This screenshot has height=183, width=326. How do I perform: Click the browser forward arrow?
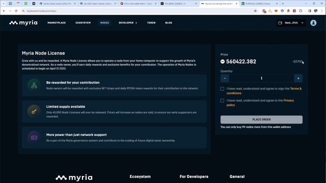pos(10,11)
